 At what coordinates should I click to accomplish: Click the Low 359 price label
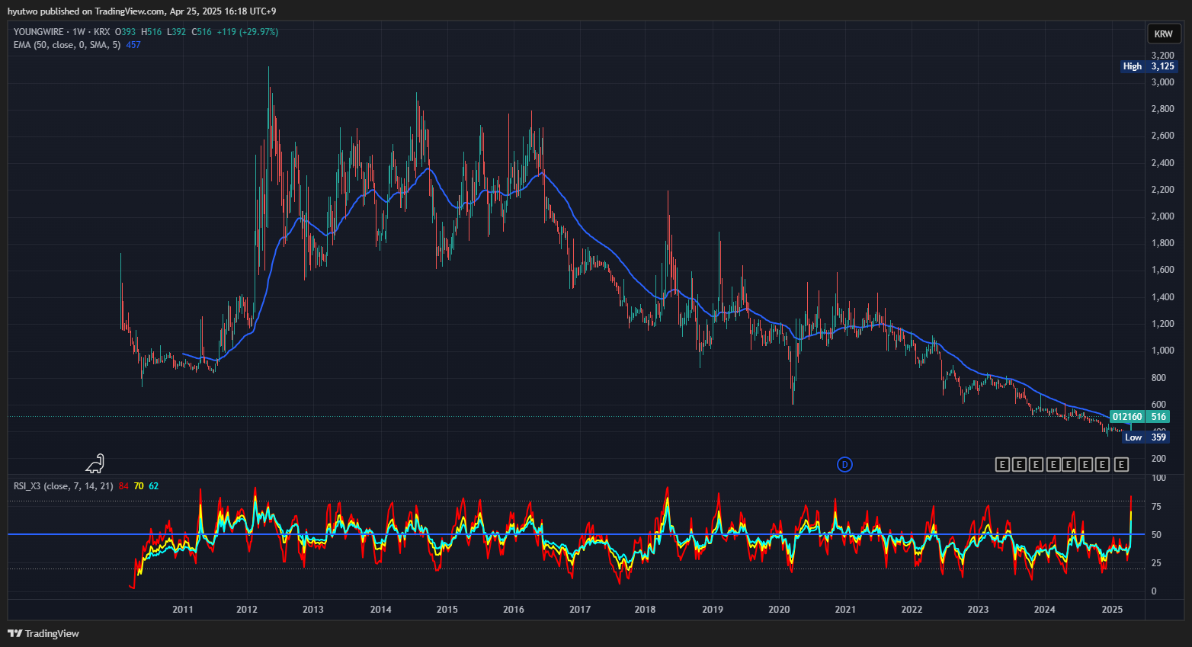pos(1146,437)
